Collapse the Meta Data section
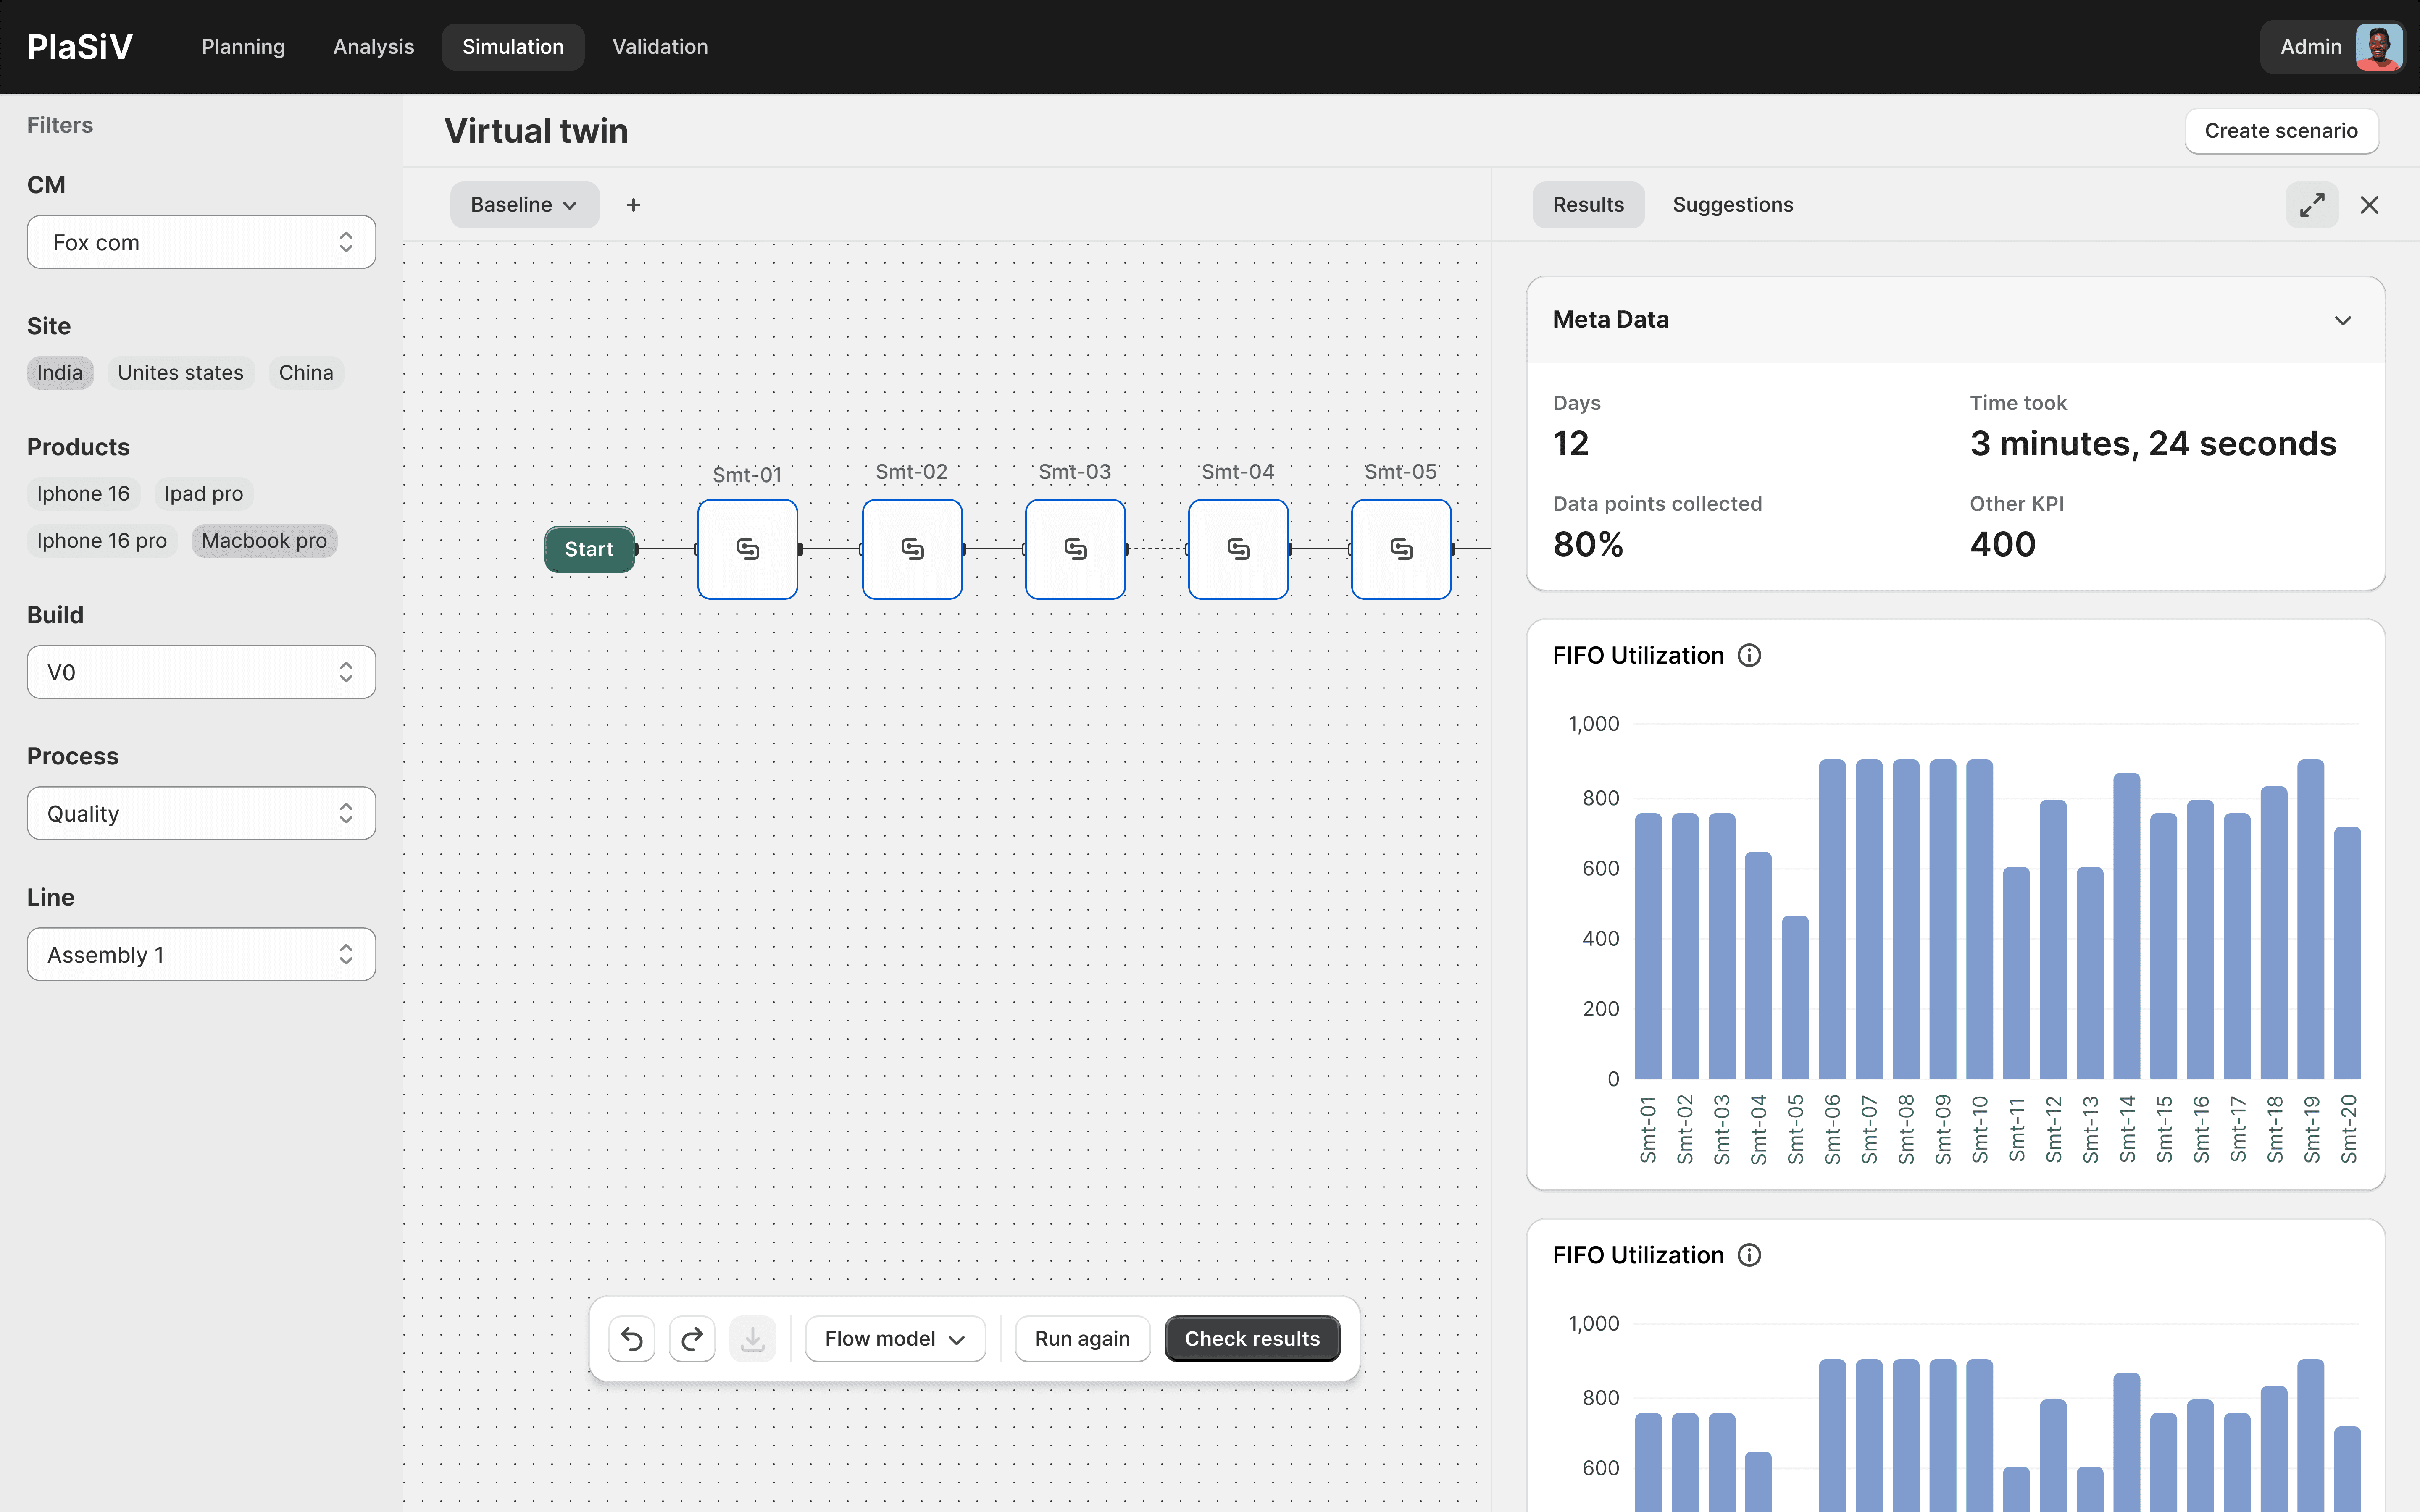 (x=2342, y=320)
